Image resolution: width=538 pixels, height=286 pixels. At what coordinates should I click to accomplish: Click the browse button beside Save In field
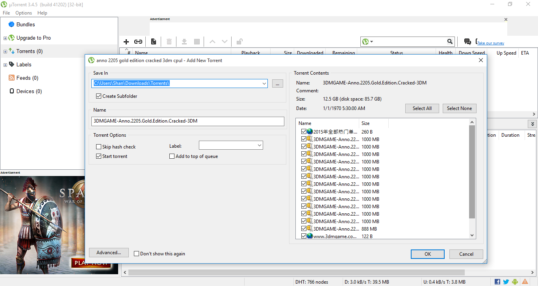click(277, 83)
